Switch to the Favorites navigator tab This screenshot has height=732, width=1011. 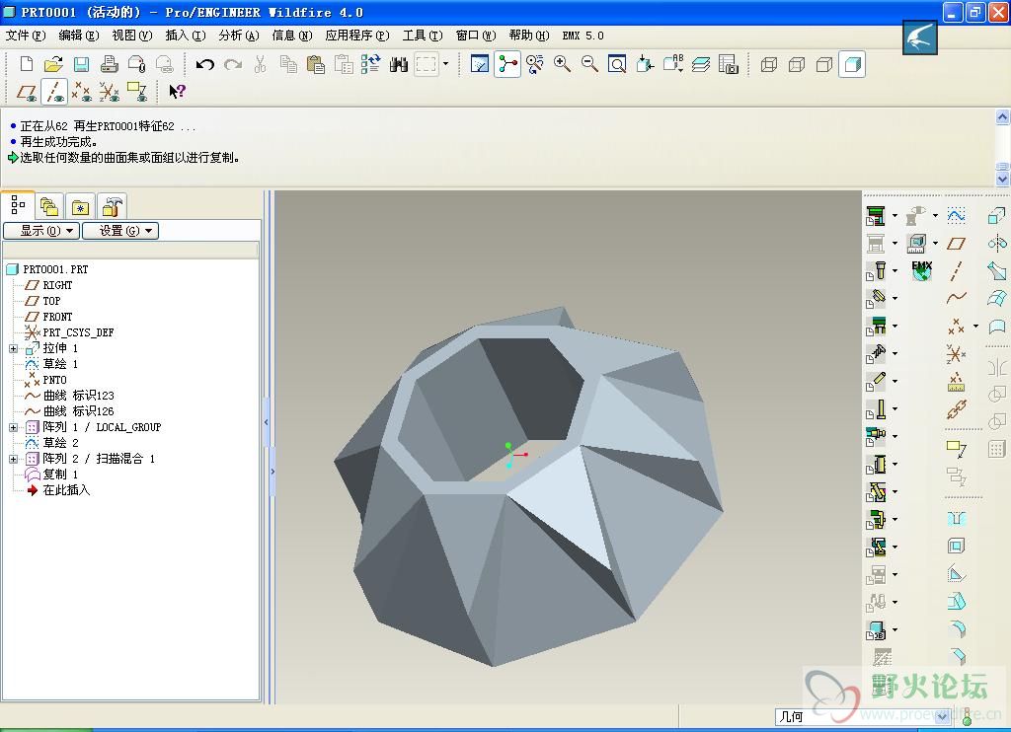click(x=80, y=207)
